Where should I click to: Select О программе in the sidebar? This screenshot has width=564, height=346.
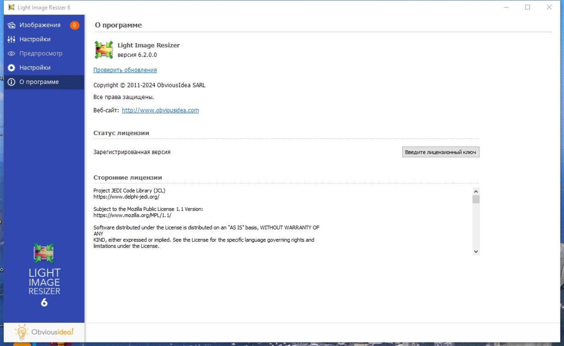pyautogui.click(x=44, y=82)
